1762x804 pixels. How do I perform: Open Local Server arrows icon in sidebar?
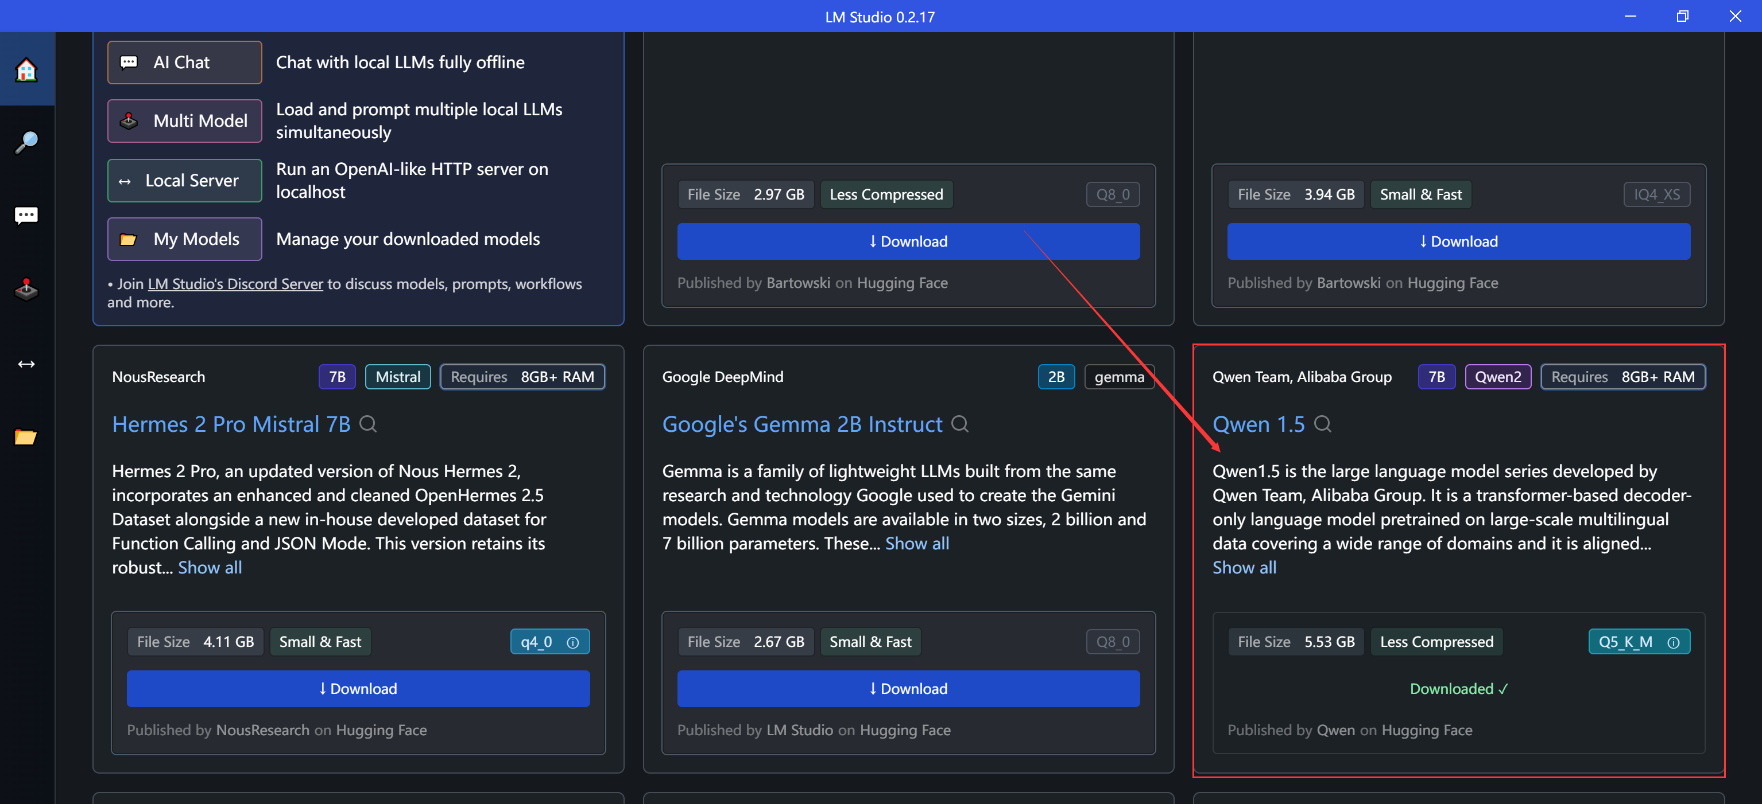tap(26, 364)
